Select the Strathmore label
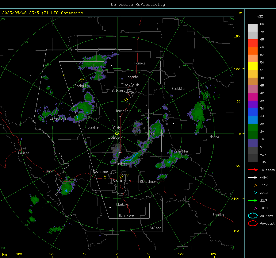The width and height of the screenshot is (276, 258). (149, 182)
